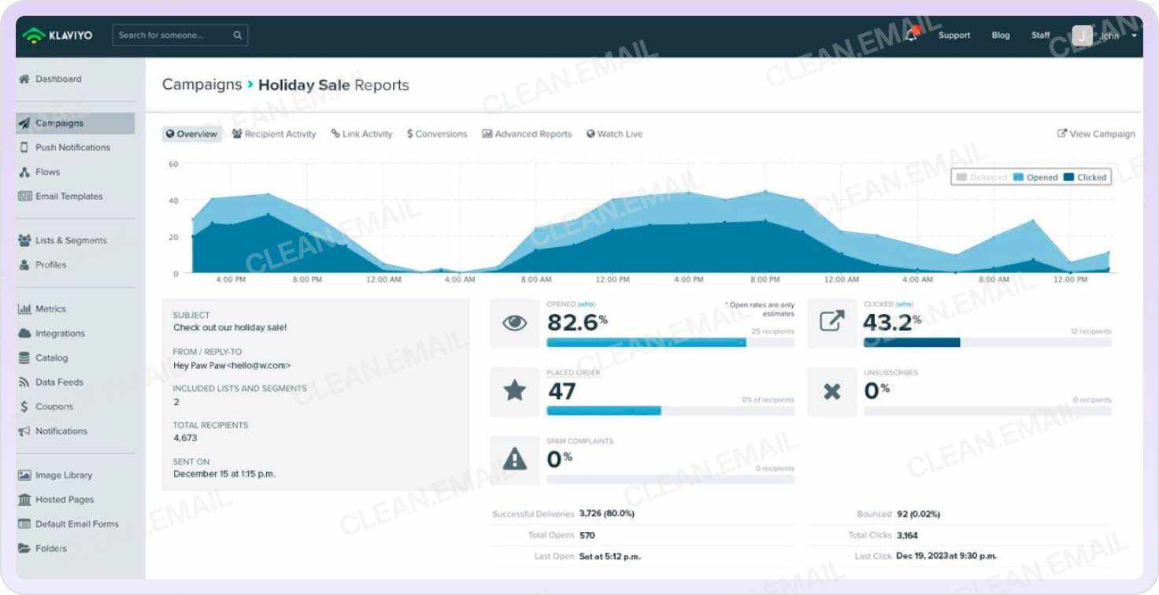
Task: Click the eye icon next to opened rate
Action: point(514,321)
